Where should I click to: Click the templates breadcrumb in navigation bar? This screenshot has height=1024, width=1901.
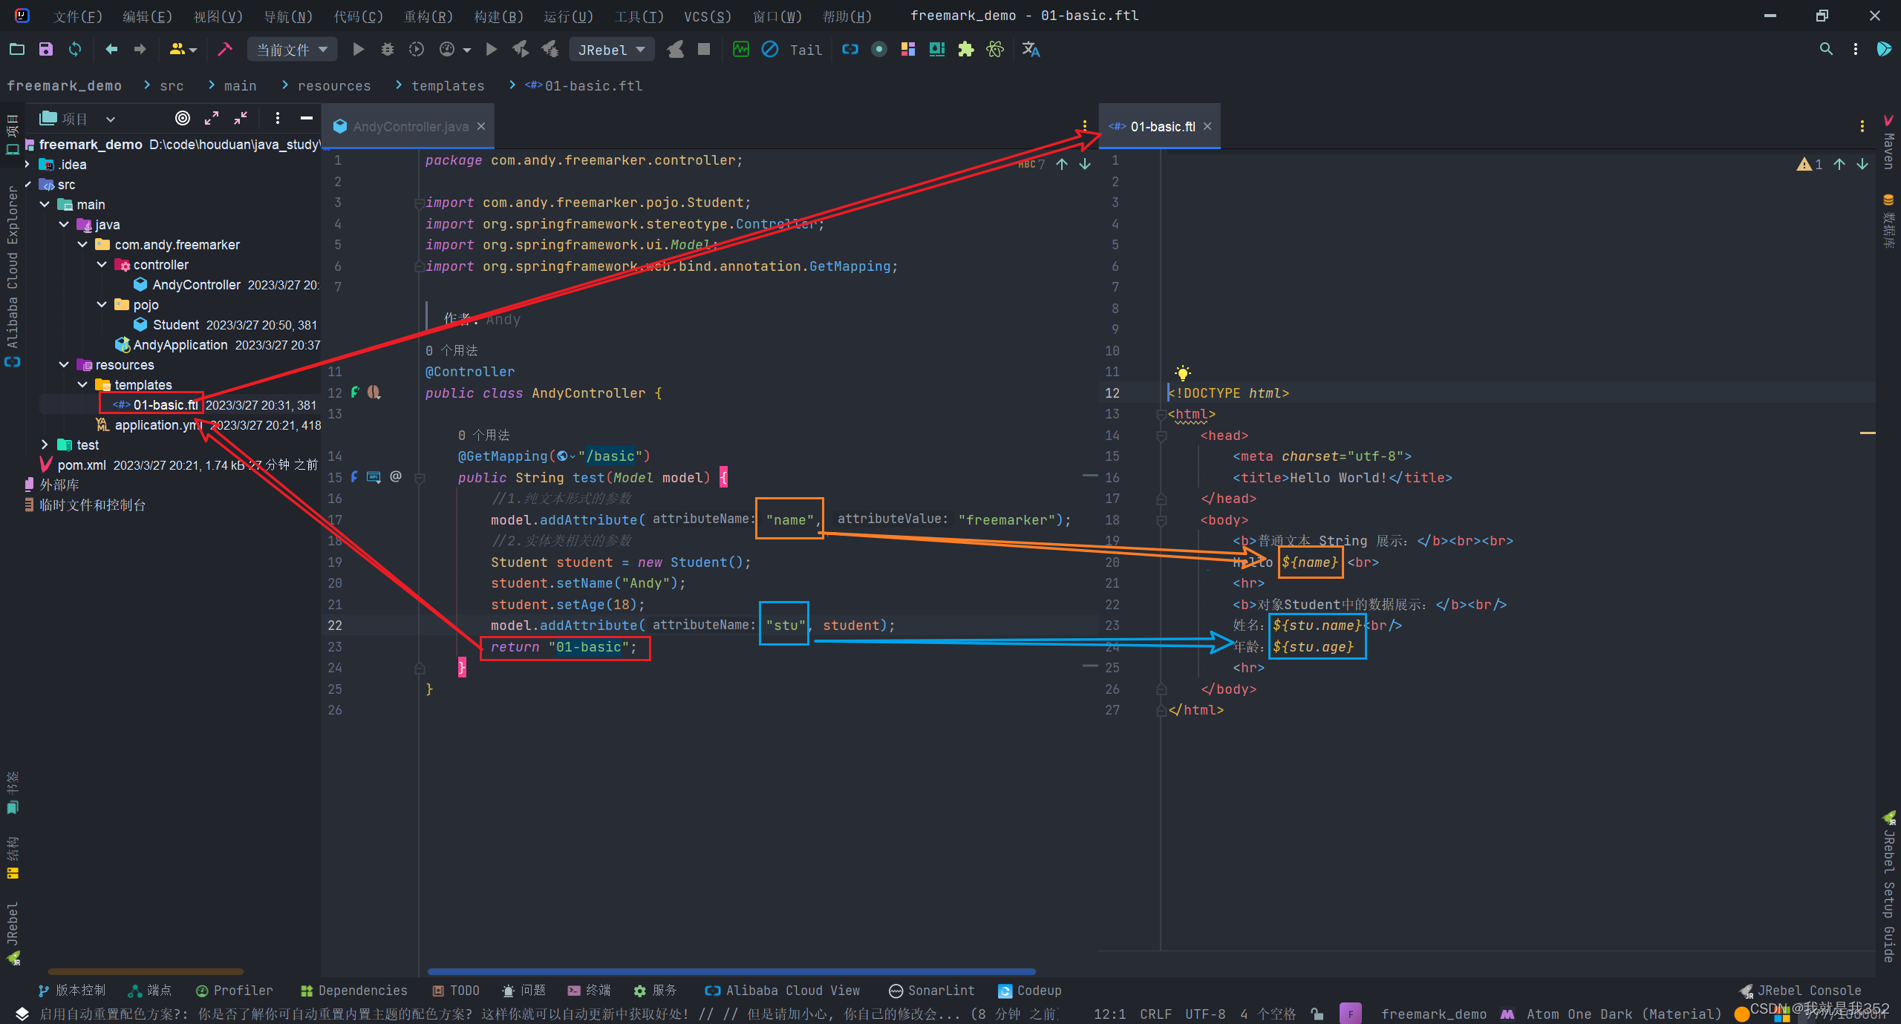tap(447, 86)
